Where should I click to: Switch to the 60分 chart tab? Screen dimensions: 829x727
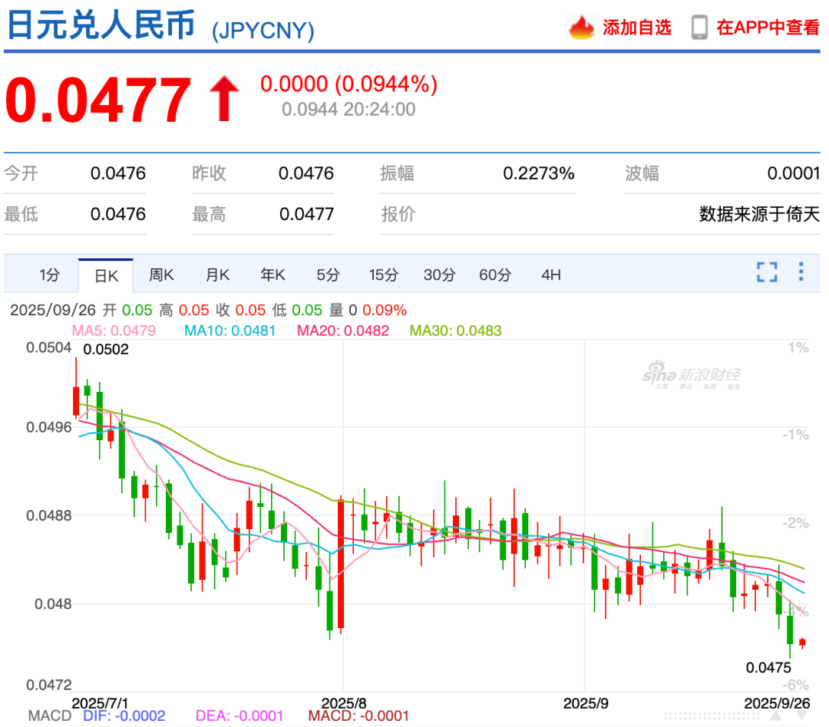495,275
